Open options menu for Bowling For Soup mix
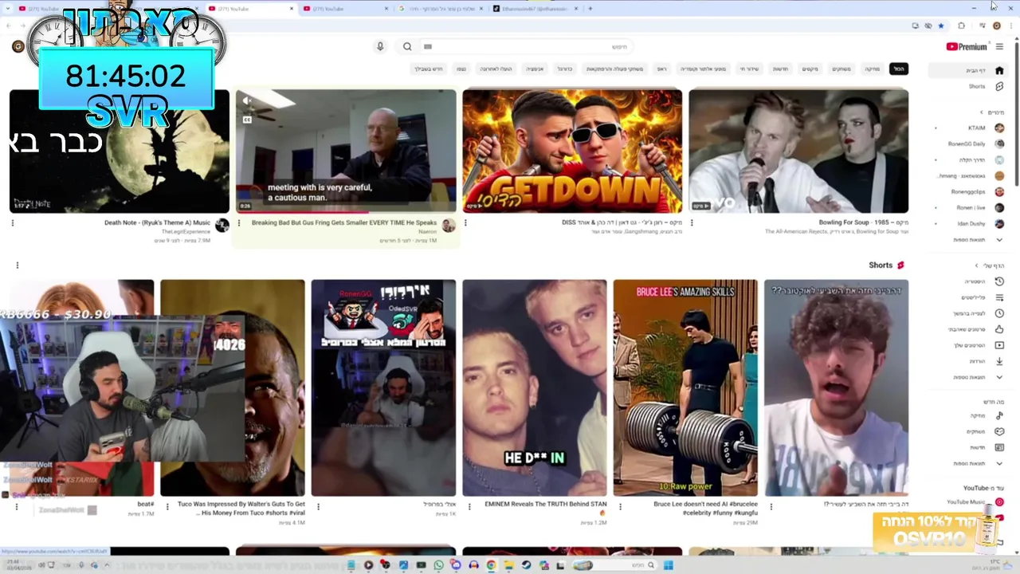1020x574 pixels. point(692,223)
